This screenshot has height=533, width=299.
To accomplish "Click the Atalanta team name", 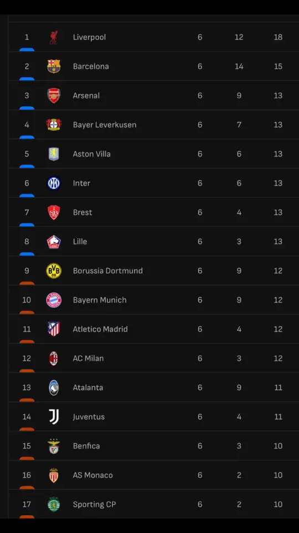I will pyautogui.click(x=88, y=388).
